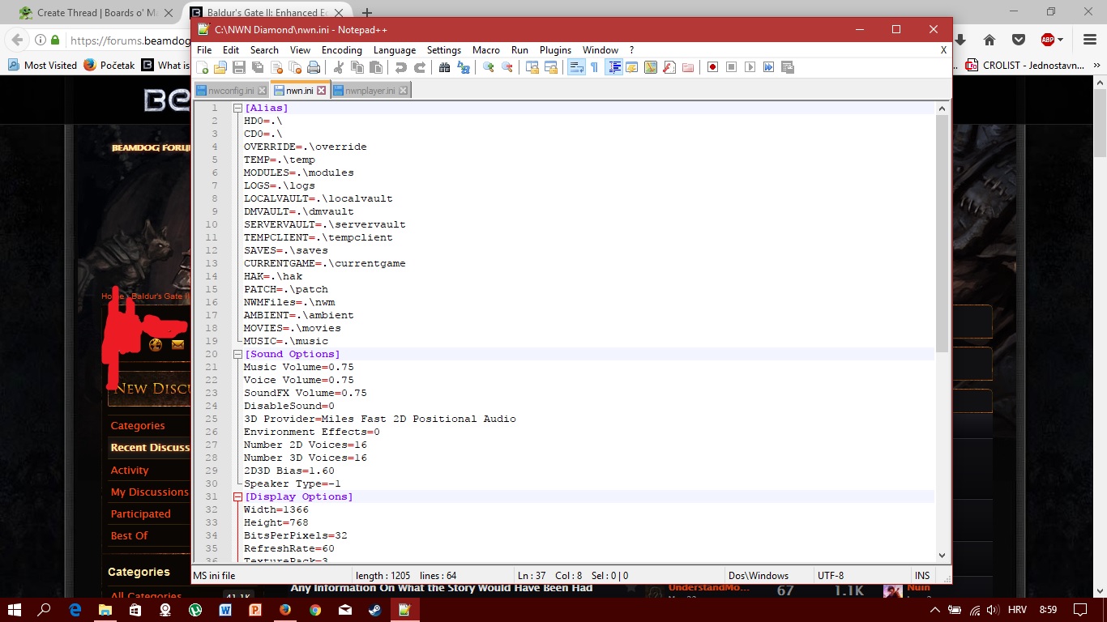Open My Discussions in the forum sidebar
The image size is (1107, 622).
tap(149, 492)
